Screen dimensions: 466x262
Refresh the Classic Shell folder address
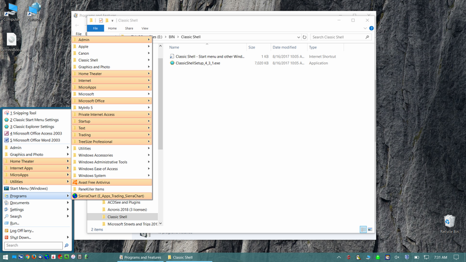point(304,37)
